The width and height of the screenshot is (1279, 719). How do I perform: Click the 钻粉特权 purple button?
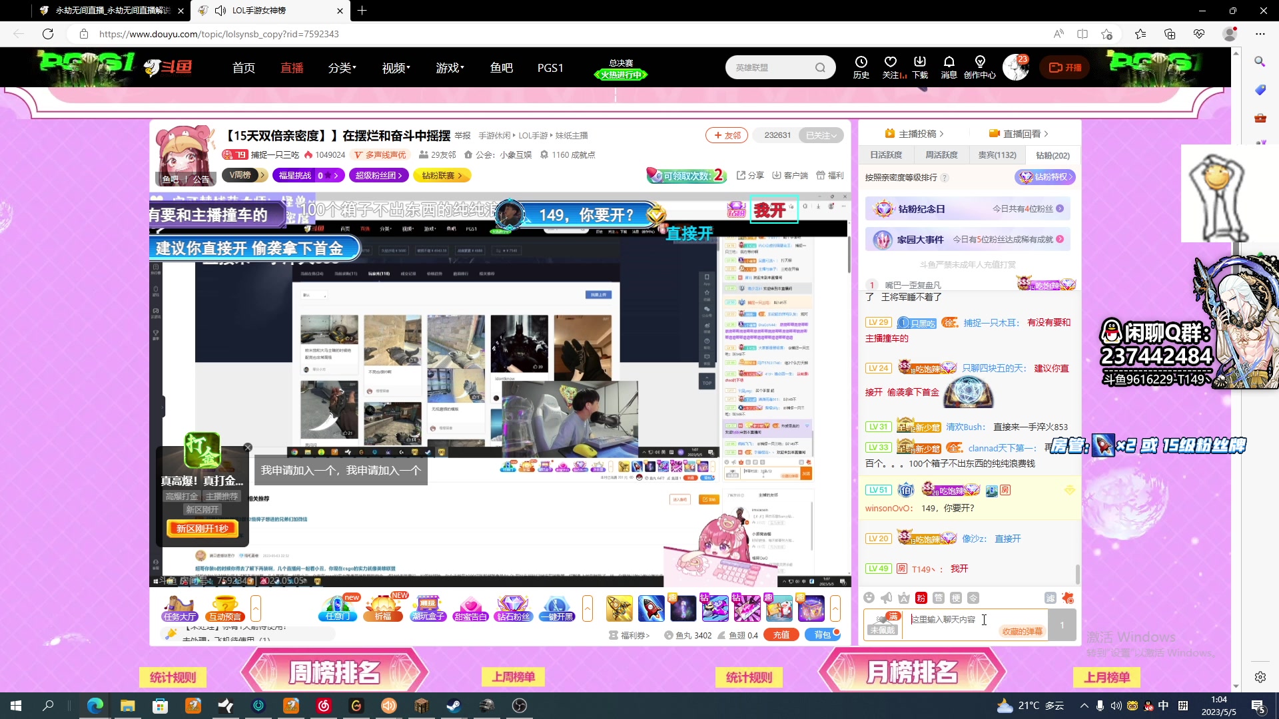pyautogui.click(x=1045, y=177)
